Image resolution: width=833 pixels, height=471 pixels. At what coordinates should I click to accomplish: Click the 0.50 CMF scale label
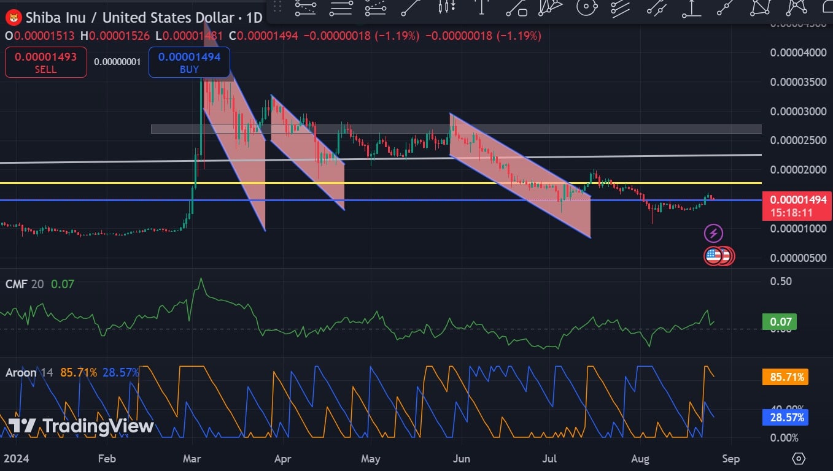point(781,281)
